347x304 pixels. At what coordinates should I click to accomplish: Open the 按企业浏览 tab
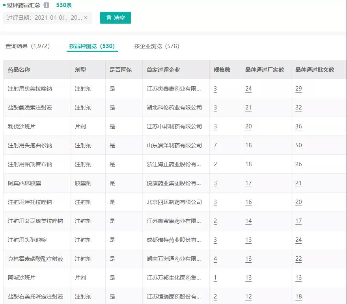158,46
